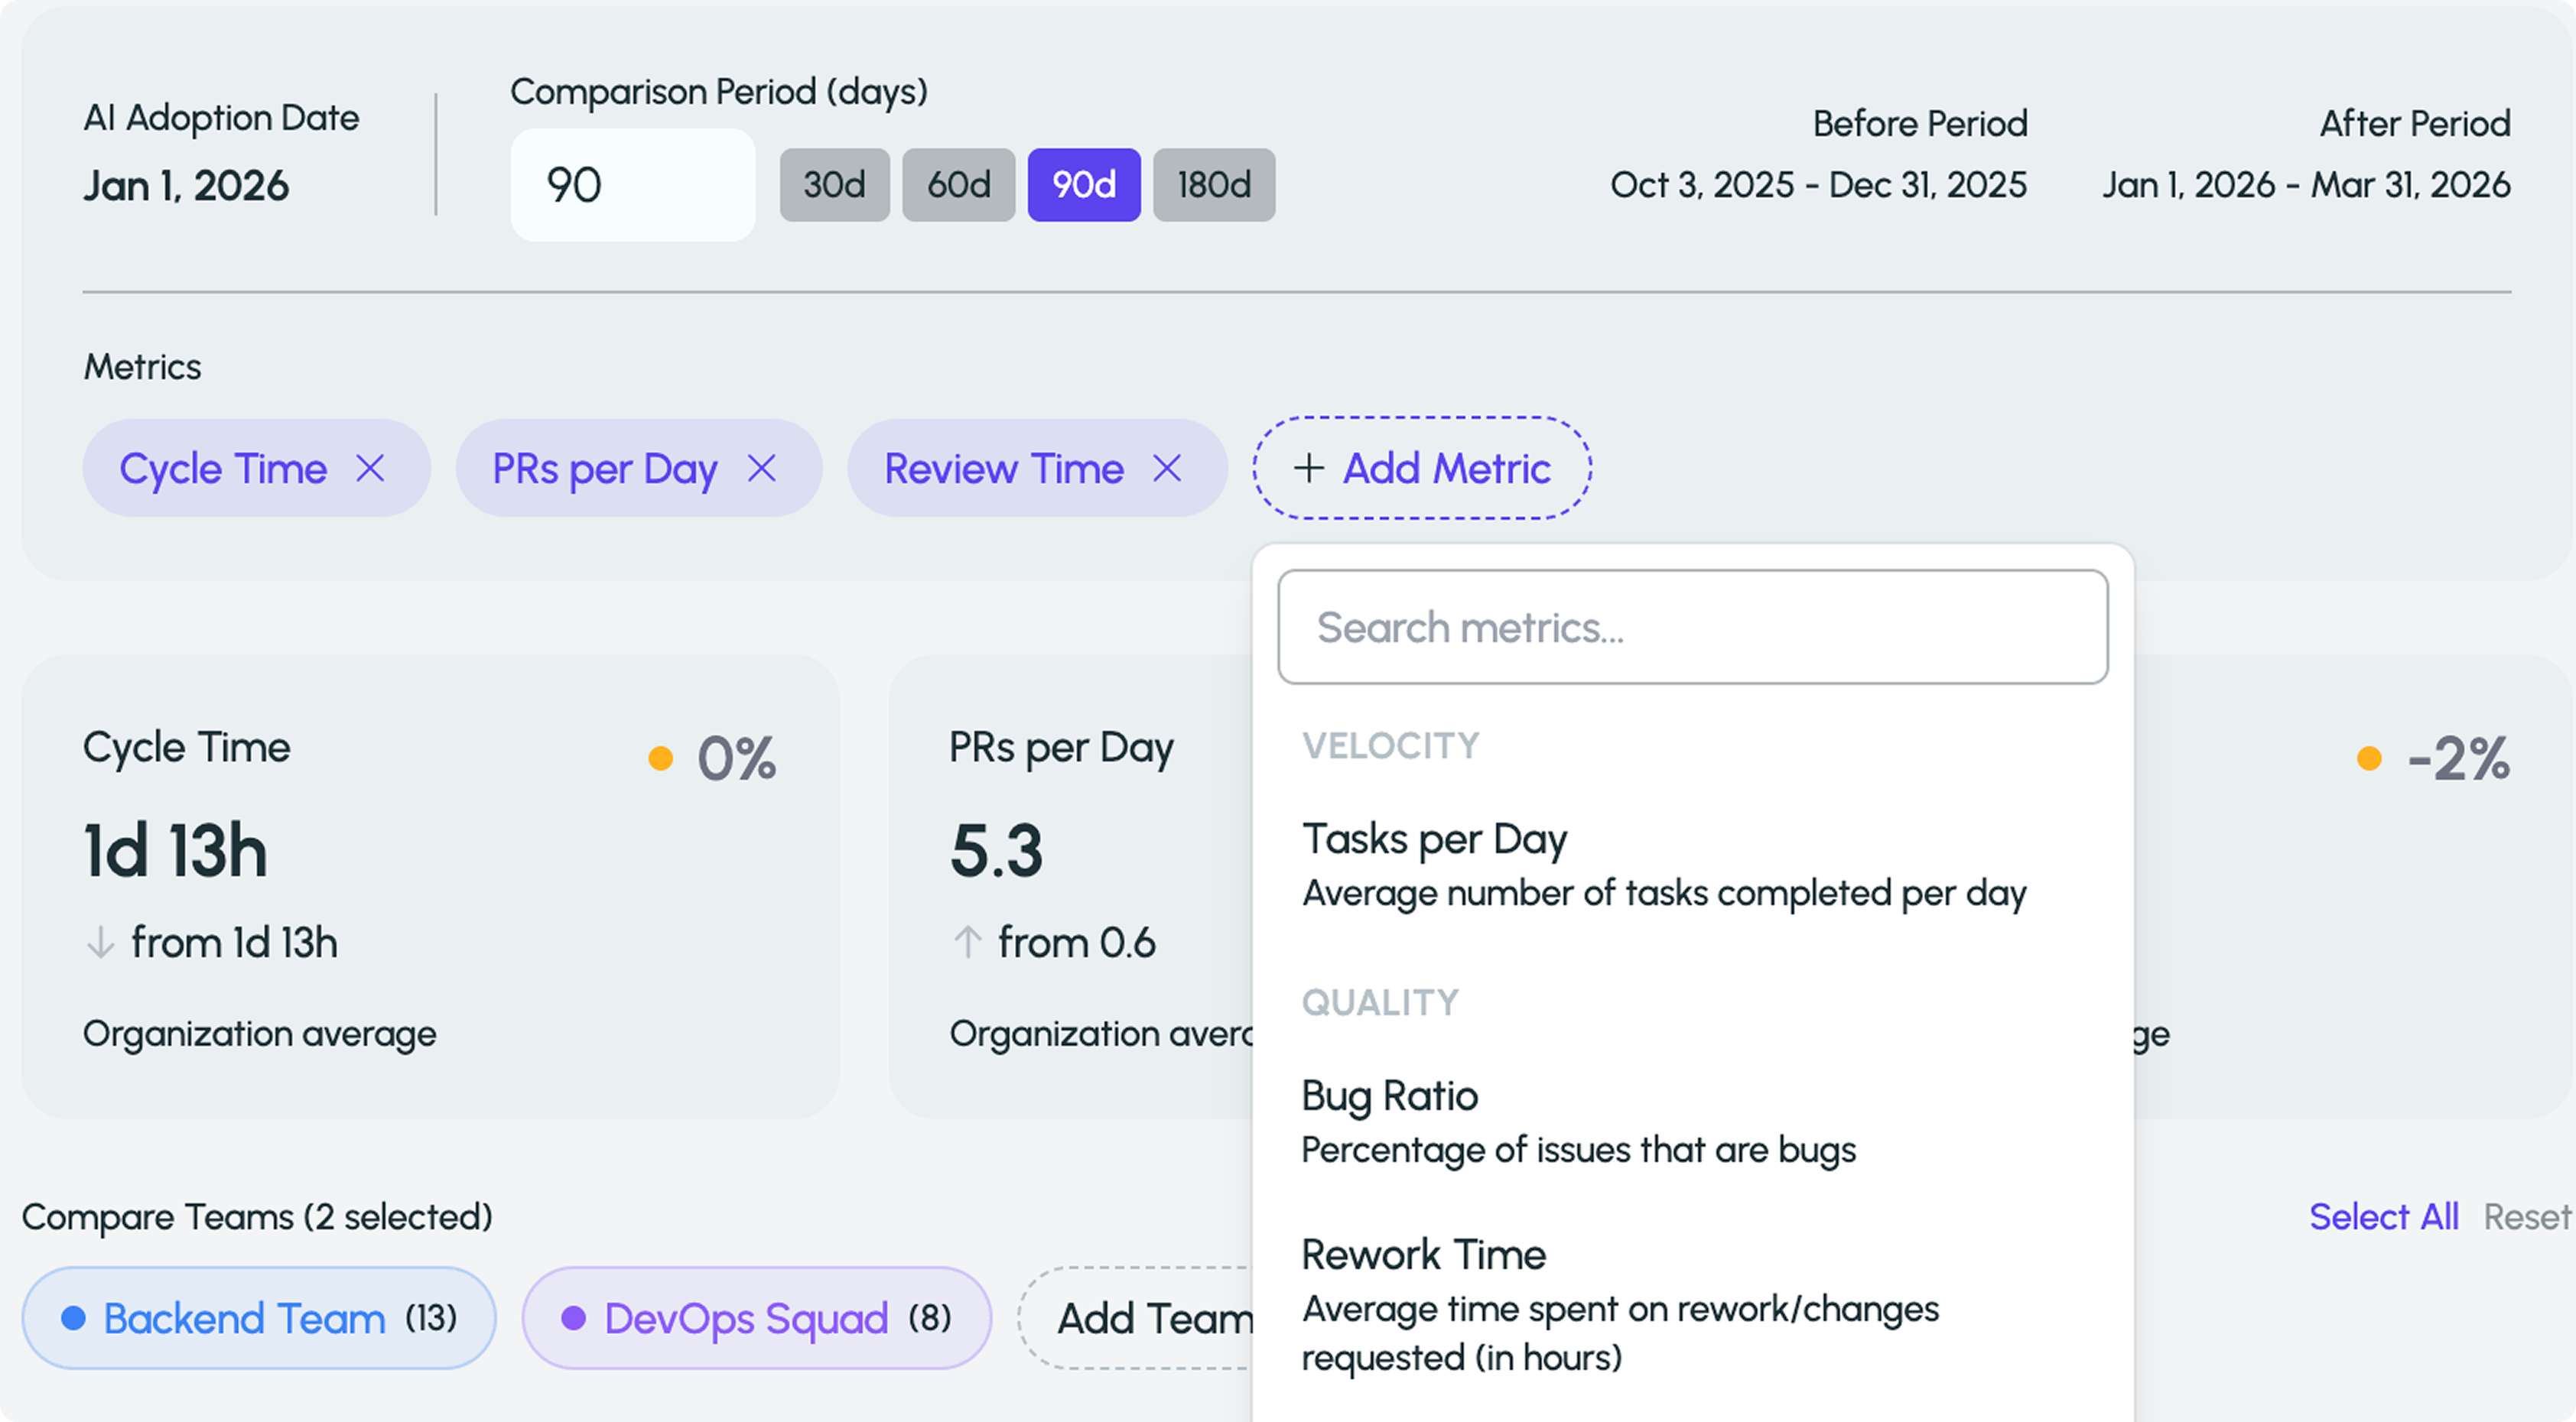2576x1422 pixels.
Task: Remove the PRs per Day metric
Action: (x=762, y=468)
